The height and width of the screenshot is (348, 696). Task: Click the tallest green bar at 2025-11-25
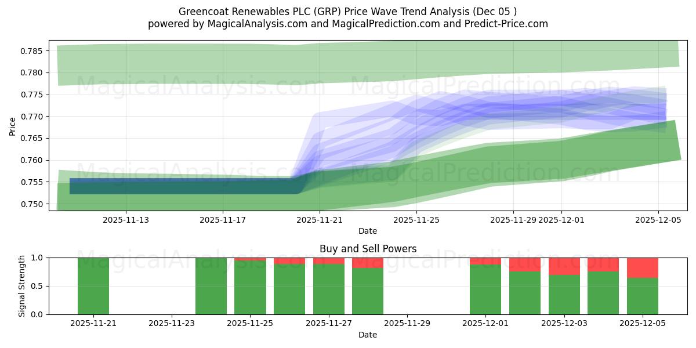[251, 287]
